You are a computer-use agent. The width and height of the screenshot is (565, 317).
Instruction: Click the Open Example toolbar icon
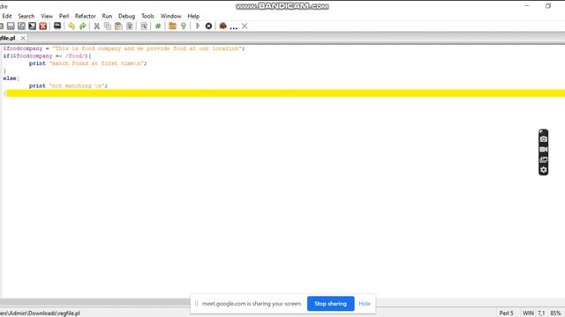click(x=57, y=26)
